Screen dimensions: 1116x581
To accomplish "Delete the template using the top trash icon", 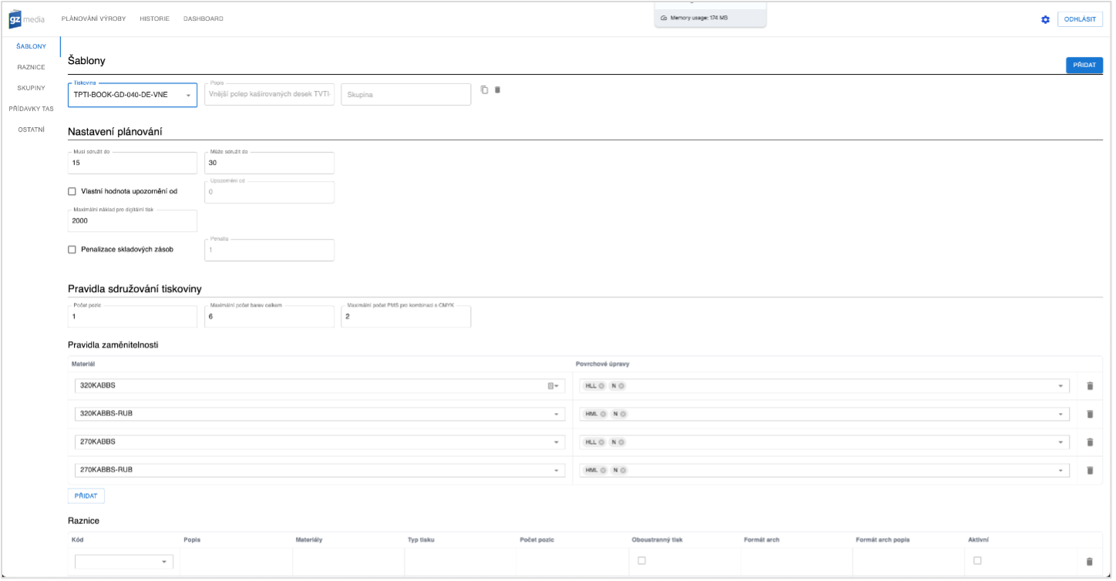I will point(497,89).
